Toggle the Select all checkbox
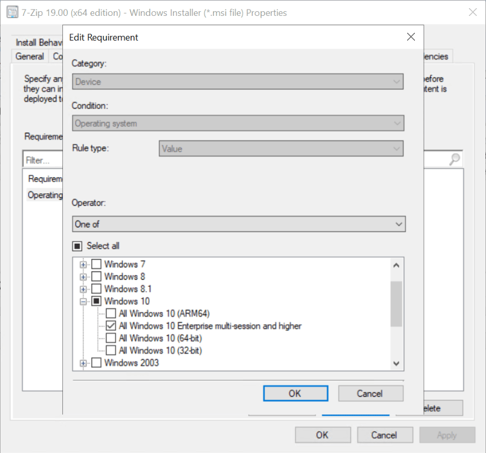The image size is (486, 453). [77, 246]
